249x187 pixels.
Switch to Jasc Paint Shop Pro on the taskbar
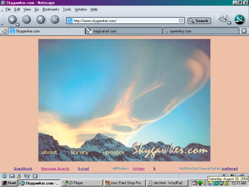[x=124, y=183]
